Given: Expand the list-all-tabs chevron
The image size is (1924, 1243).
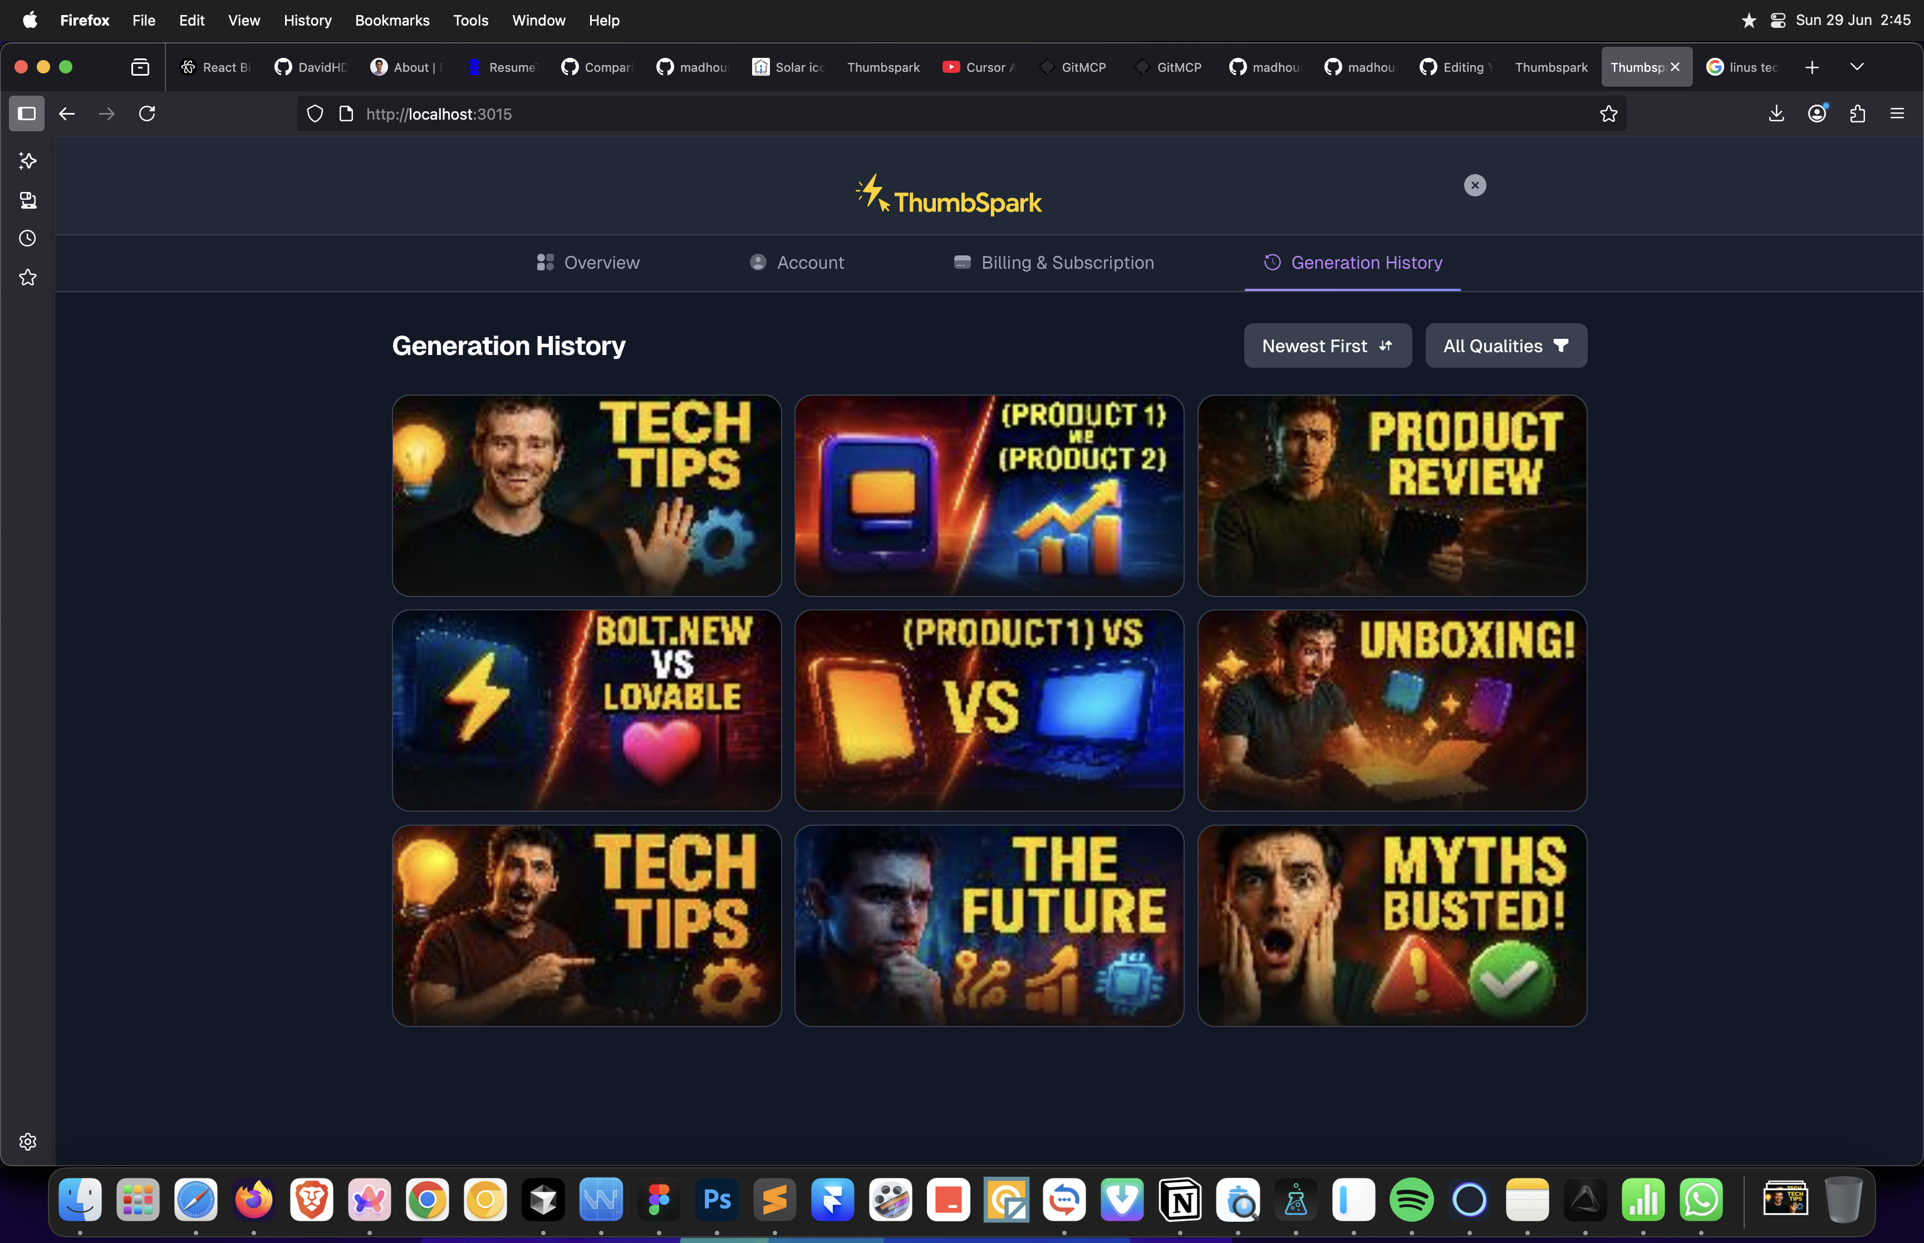Looking at the screenshot, I should point(1857,67).
